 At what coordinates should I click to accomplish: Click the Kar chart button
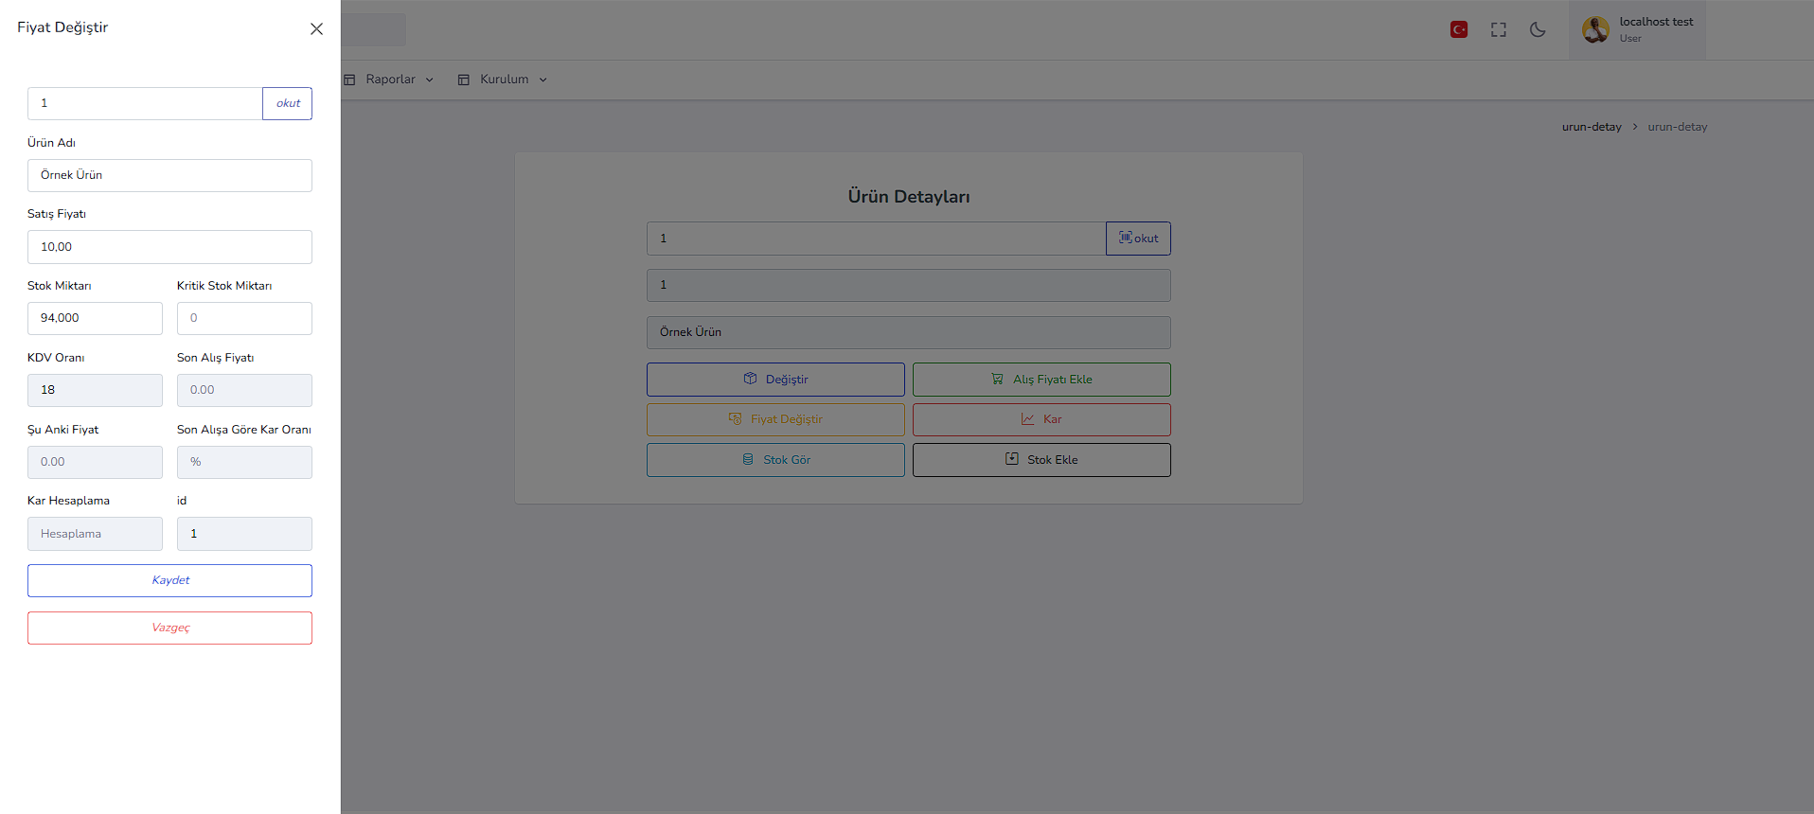point(1041,419)
